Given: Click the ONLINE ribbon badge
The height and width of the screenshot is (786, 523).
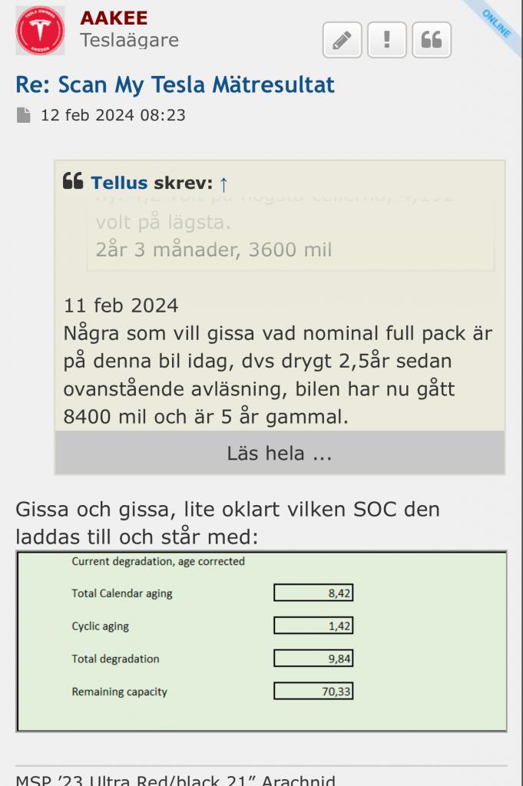Looking at the screenshot, I should tap(496, 24).
